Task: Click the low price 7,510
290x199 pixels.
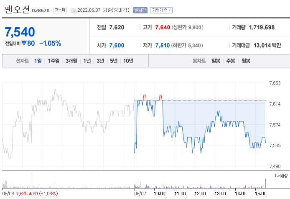Action: [x=163, y=45]
